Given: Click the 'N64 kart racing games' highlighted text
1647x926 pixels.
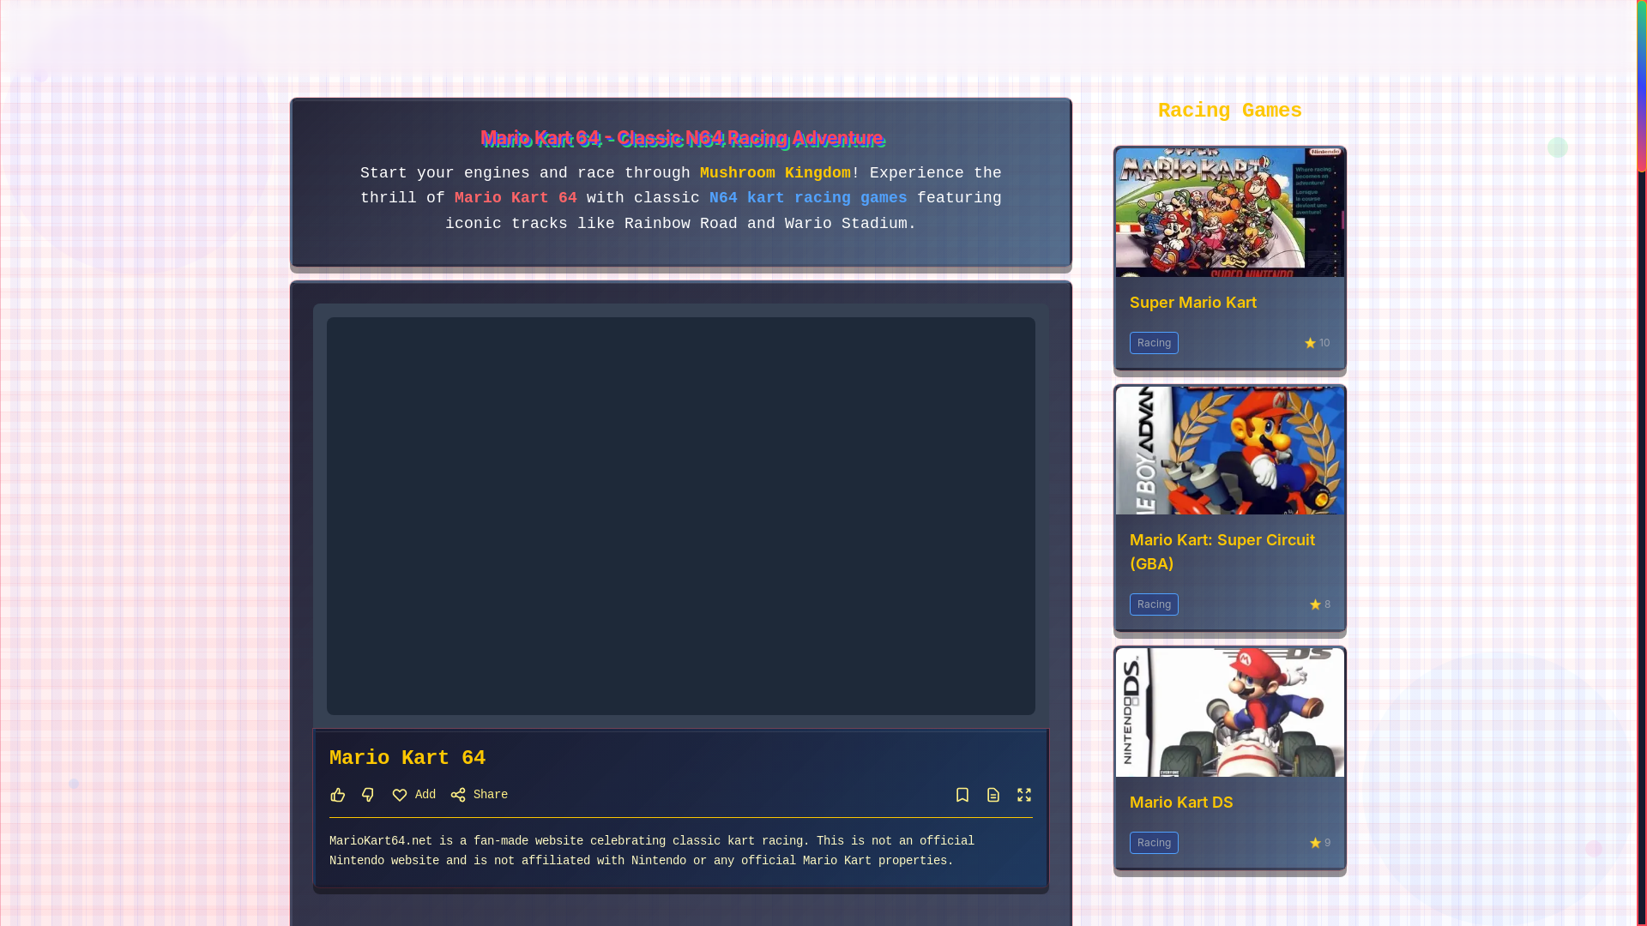Looking at the screenshot, I should coord(808,198).
